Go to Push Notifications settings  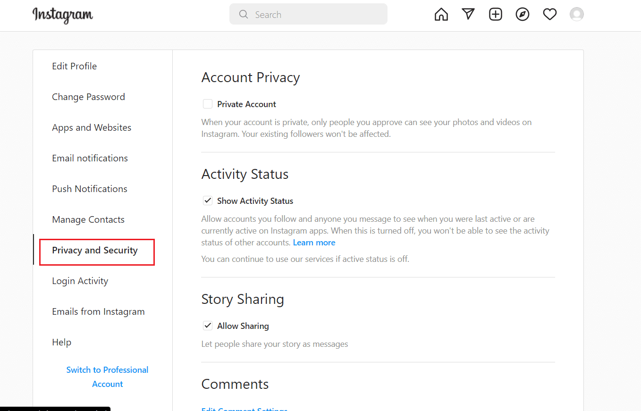89,189
